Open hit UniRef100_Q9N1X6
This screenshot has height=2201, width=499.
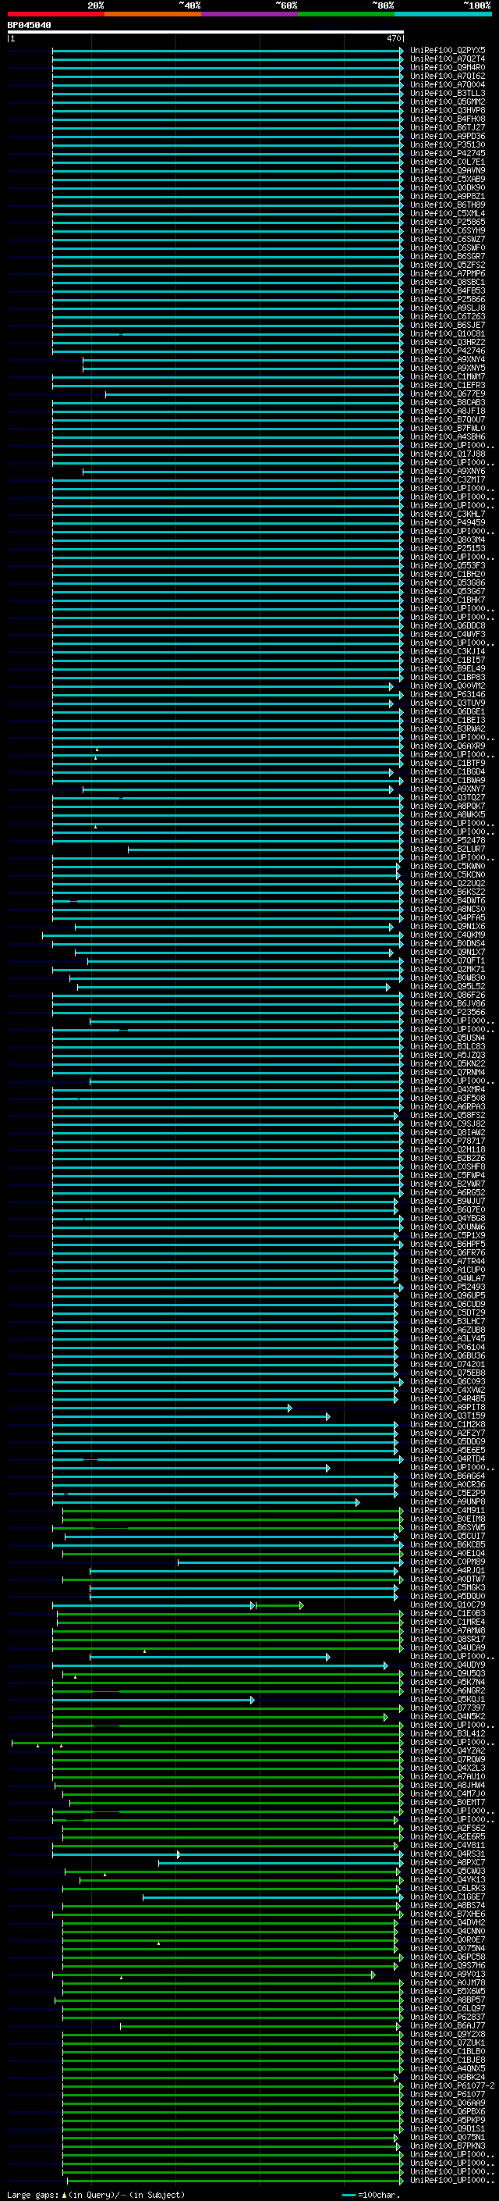(x=448, y=926)
